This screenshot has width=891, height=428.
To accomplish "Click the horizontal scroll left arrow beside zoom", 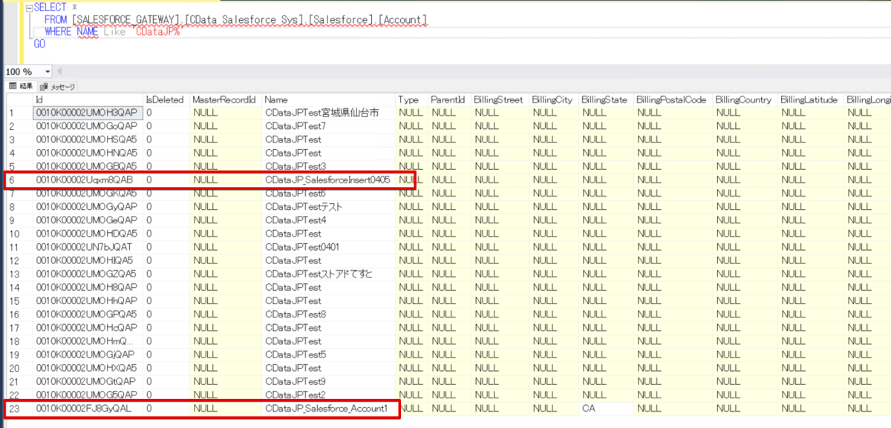I will click(x=60, y=72).
